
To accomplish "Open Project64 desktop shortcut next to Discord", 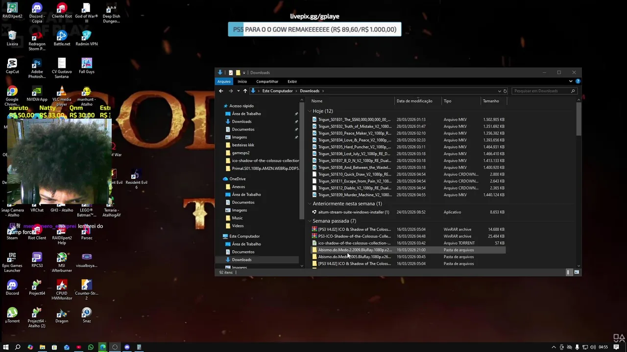I will [x=37, y=287].
